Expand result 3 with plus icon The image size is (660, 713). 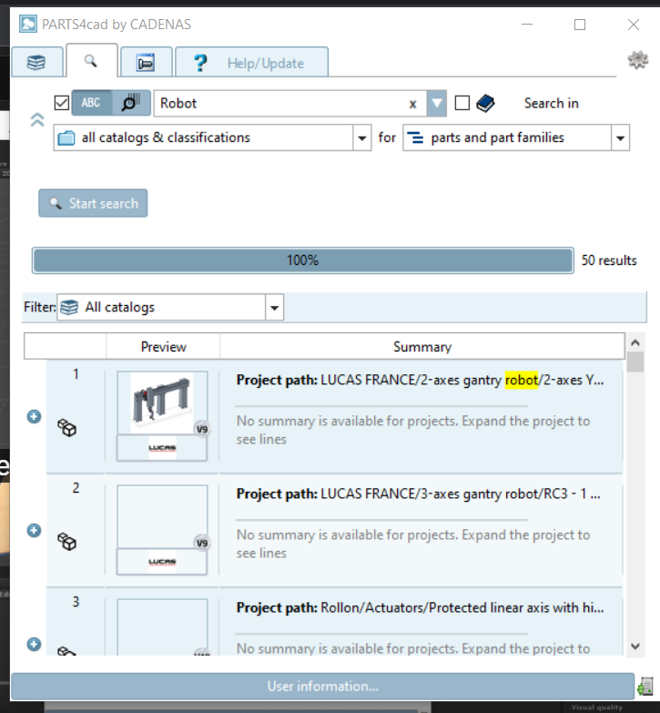coord(34,644)
